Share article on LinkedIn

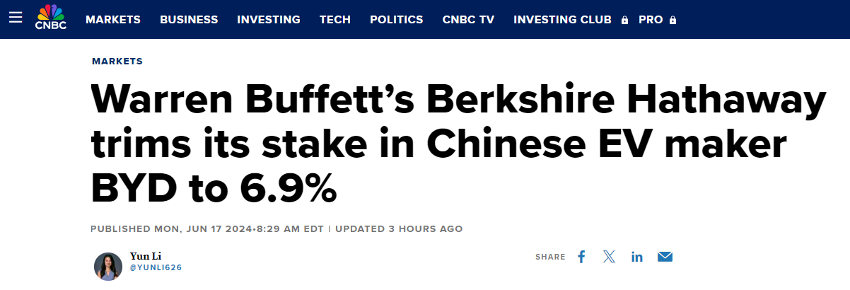637,257
